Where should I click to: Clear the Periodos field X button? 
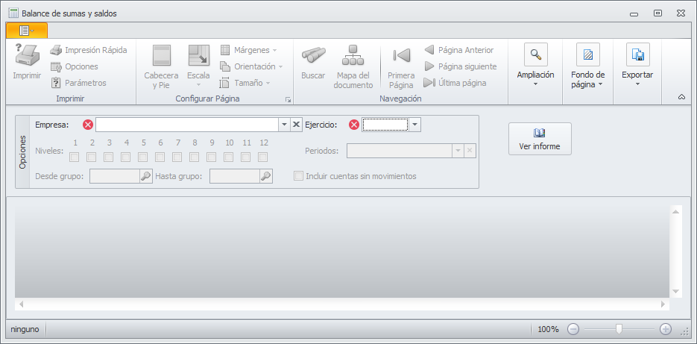[470, 151]
